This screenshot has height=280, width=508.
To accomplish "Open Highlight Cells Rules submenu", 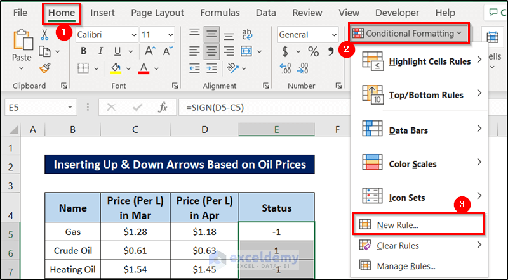I will click(x=420, y=61).
